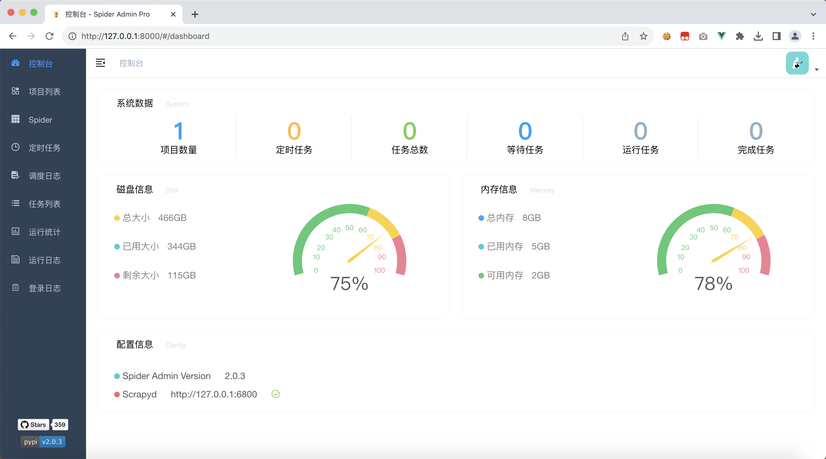Click the Scrapyd connection check mark icon
This screenshot has width=826, height=459.
(275, 394)
